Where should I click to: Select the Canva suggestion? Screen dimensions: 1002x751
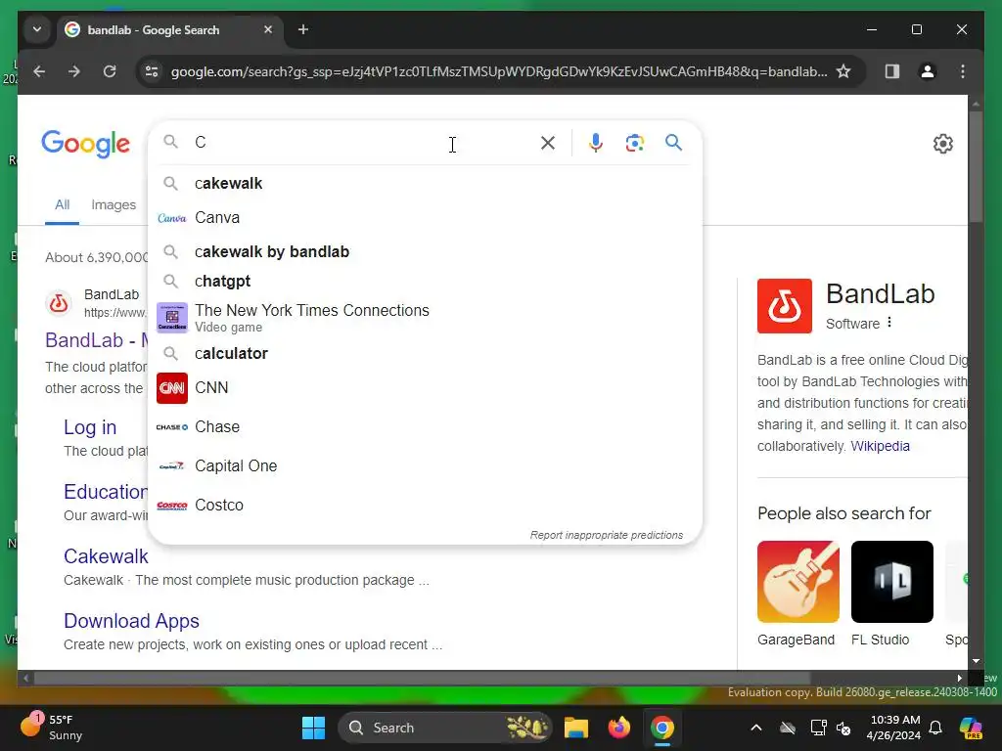click(425, 218)
